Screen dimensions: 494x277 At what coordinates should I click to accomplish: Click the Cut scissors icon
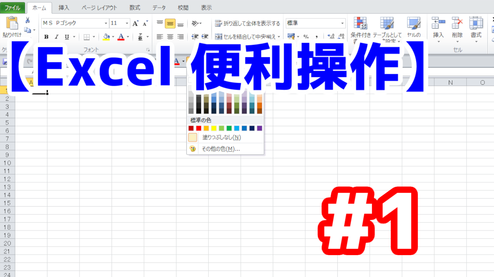[28, 20]
